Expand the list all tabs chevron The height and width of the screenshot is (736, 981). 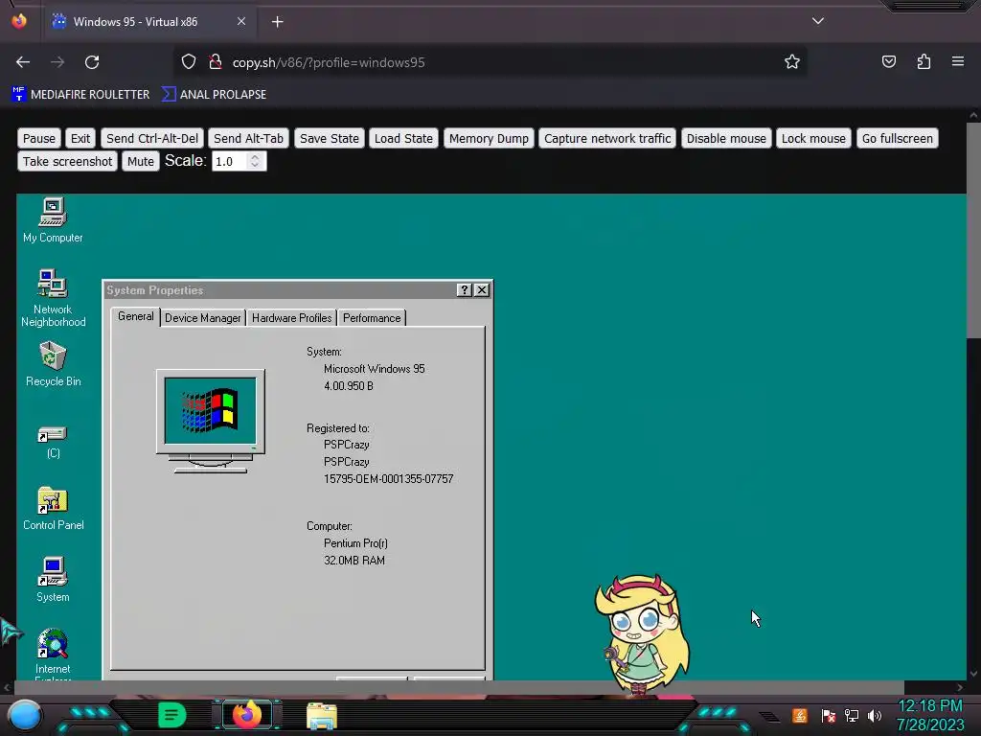point(818,21)
